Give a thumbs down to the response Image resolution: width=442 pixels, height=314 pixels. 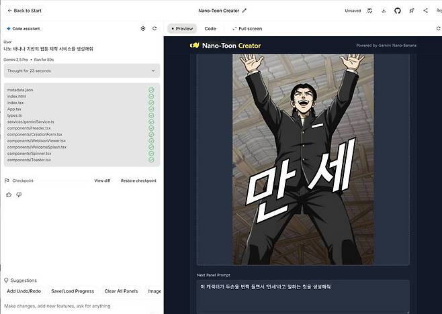click(x=19, y=195)
